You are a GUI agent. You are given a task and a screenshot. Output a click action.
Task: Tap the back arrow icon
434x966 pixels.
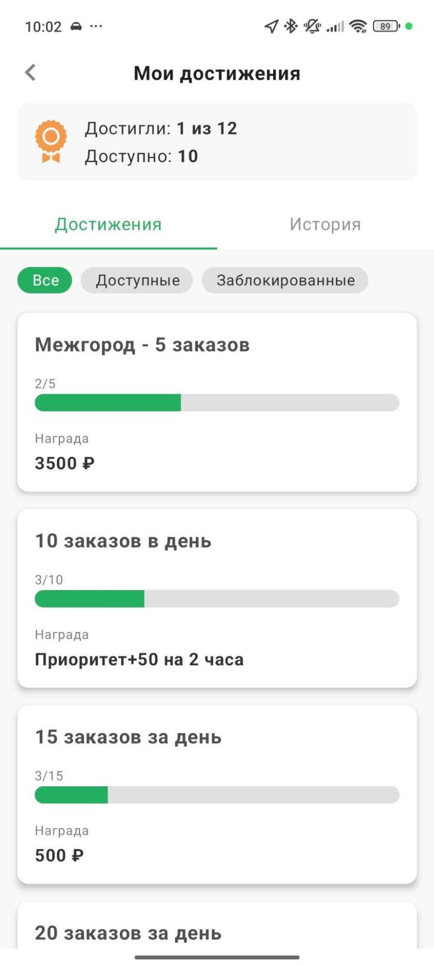pos(30,73)
